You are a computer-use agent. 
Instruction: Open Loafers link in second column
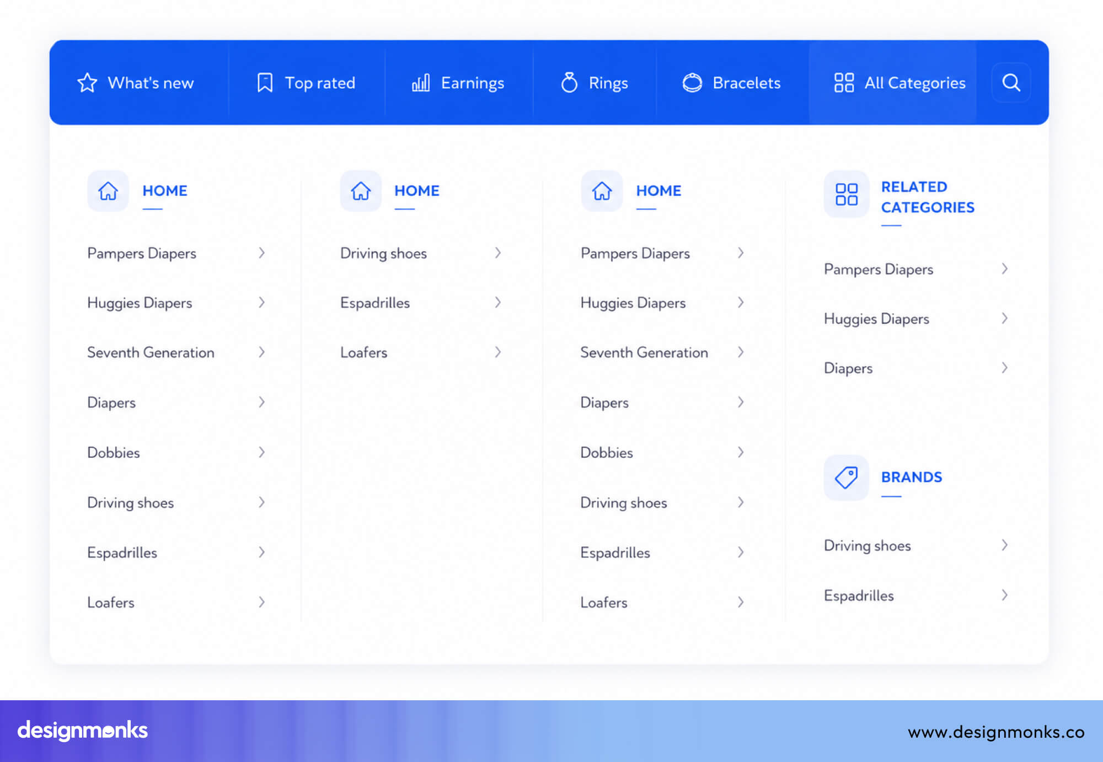364,353
